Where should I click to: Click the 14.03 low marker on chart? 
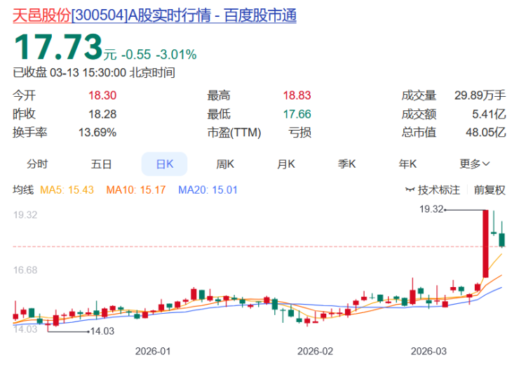click(x=102, y=331)
